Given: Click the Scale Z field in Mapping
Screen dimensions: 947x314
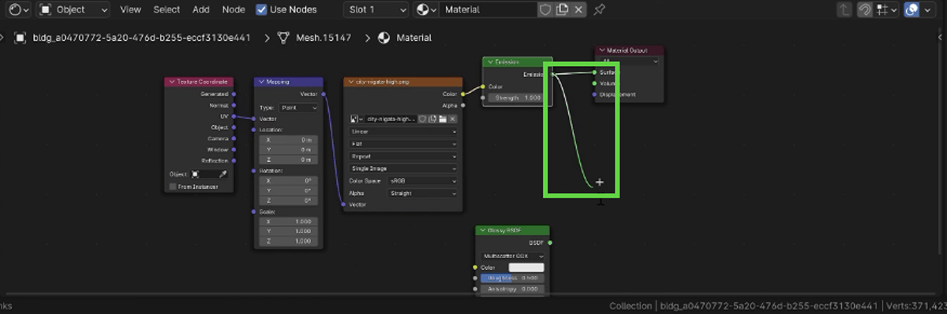Looking at the screenshot, I should (288, 241).
